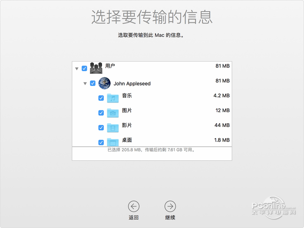Click the users group silhouette icon
The height and width of the screenshot is (228, 304).
coord(96,68)
